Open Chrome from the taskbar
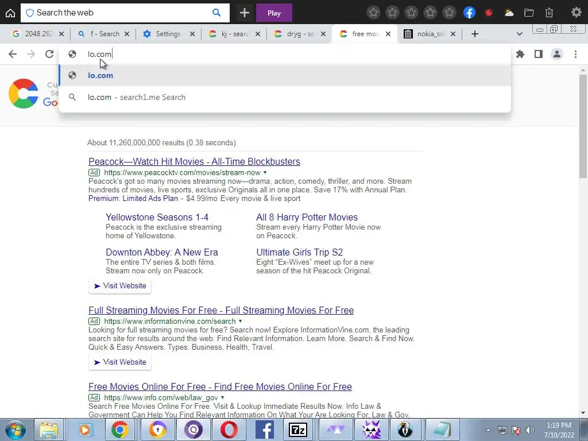The width and height of the screenshot is (588, 441). click(119, 430)
